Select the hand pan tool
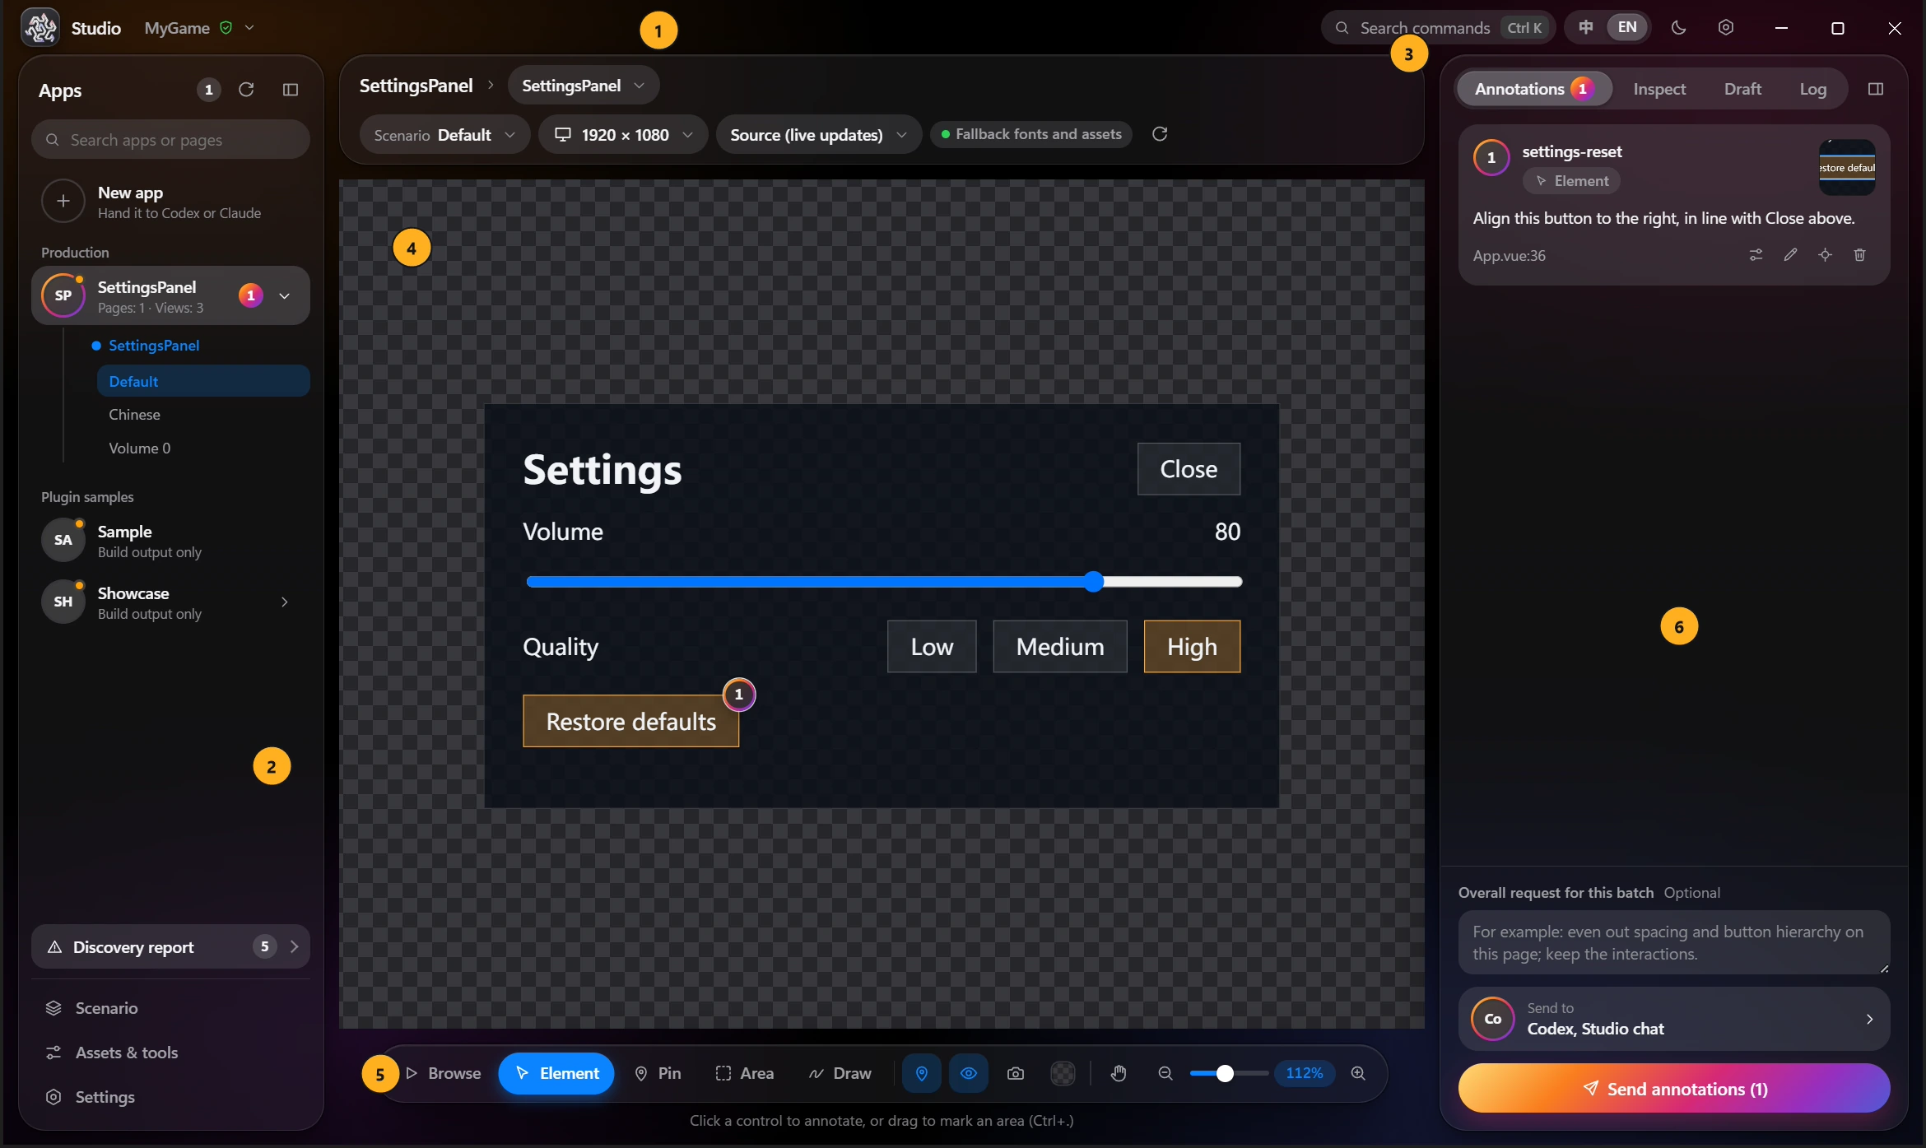This screenshot has width=1926, height=1148. pyautogui.click(x=1119, y=1073)
